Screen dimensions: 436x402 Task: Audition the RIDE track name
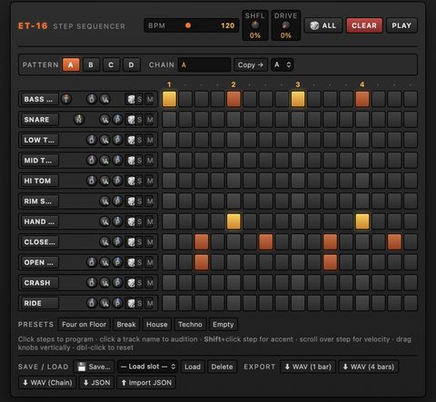tap(39, 303)
